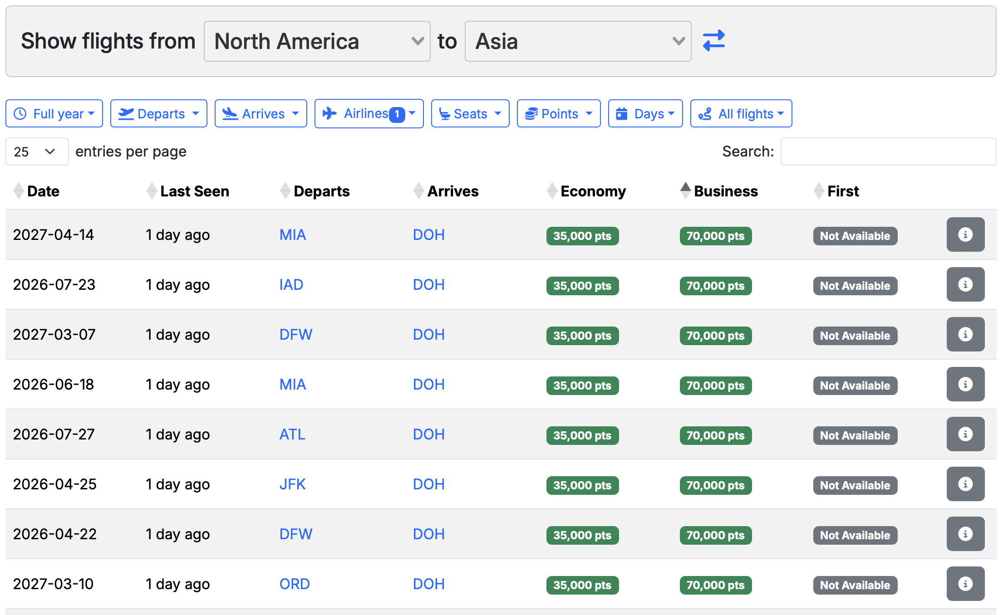1003x615 pixels.
Task: Open DOH link in 2027-04-14 row
Action: [429, 234]
